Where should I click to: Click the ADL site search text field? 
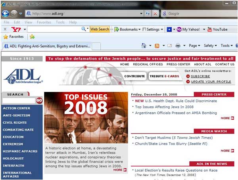pos(19,101)
